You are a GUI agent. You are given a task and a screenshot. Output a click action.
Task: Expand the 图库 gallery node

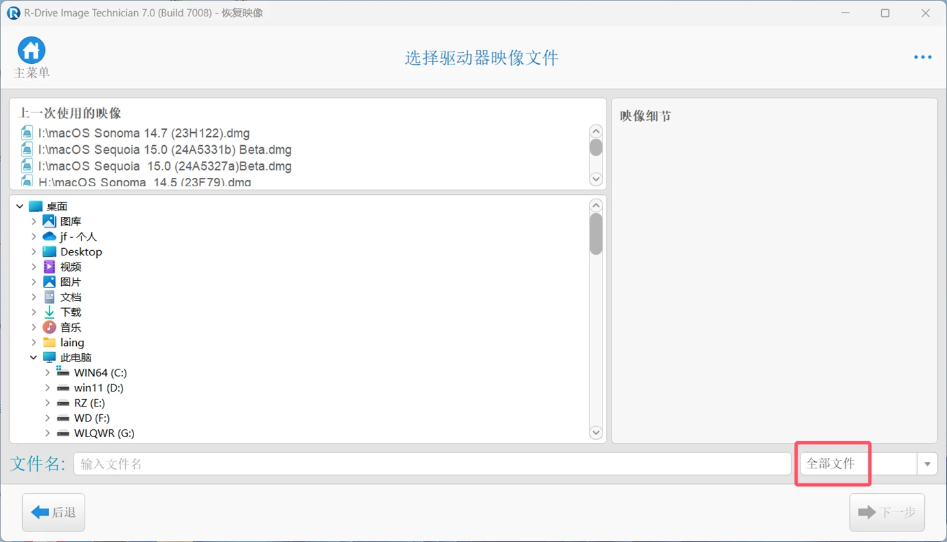pyautogui.click(x=34, y=221)
